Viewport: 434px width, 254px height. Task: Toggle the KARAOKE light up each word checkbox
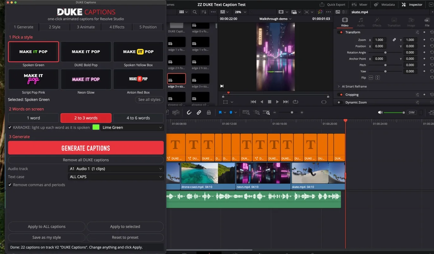tap(10, 127)
